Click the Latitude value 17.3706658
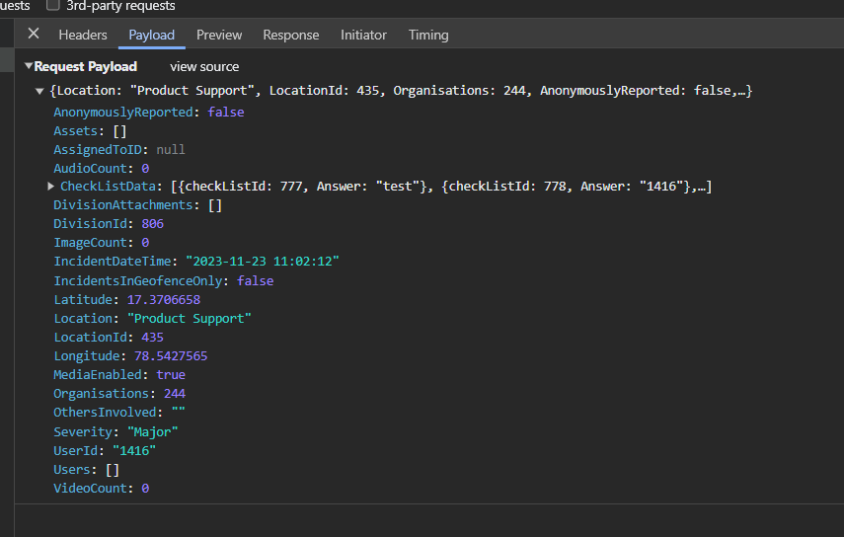Image resolution: width=844 pixels, height=537 pixels. click(x=163, y=299)
